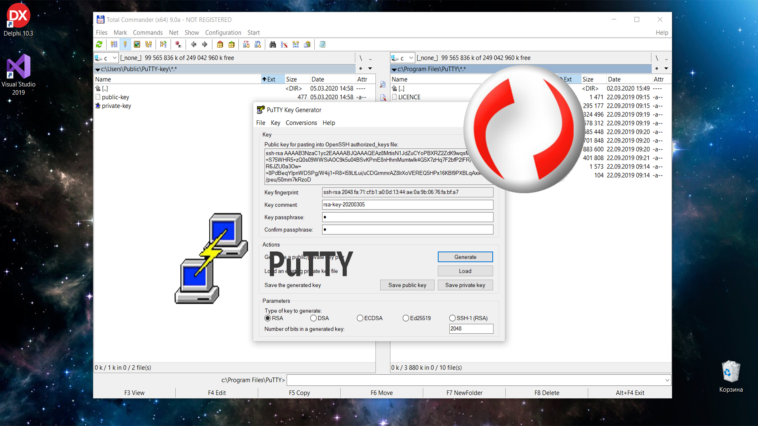Switch to thumbnail view picture icon
758x426 pixels.
point(137,45)
